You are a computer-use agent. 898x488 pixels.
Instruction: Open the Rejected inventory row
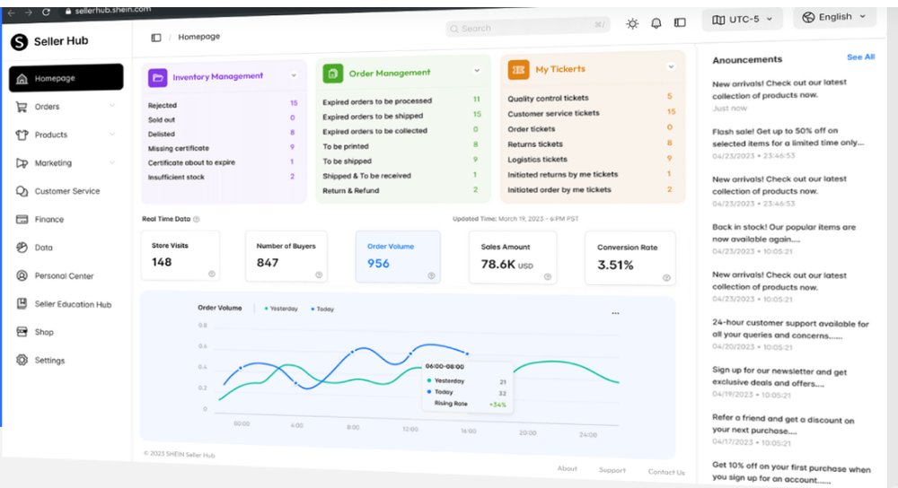pos(223,104)
